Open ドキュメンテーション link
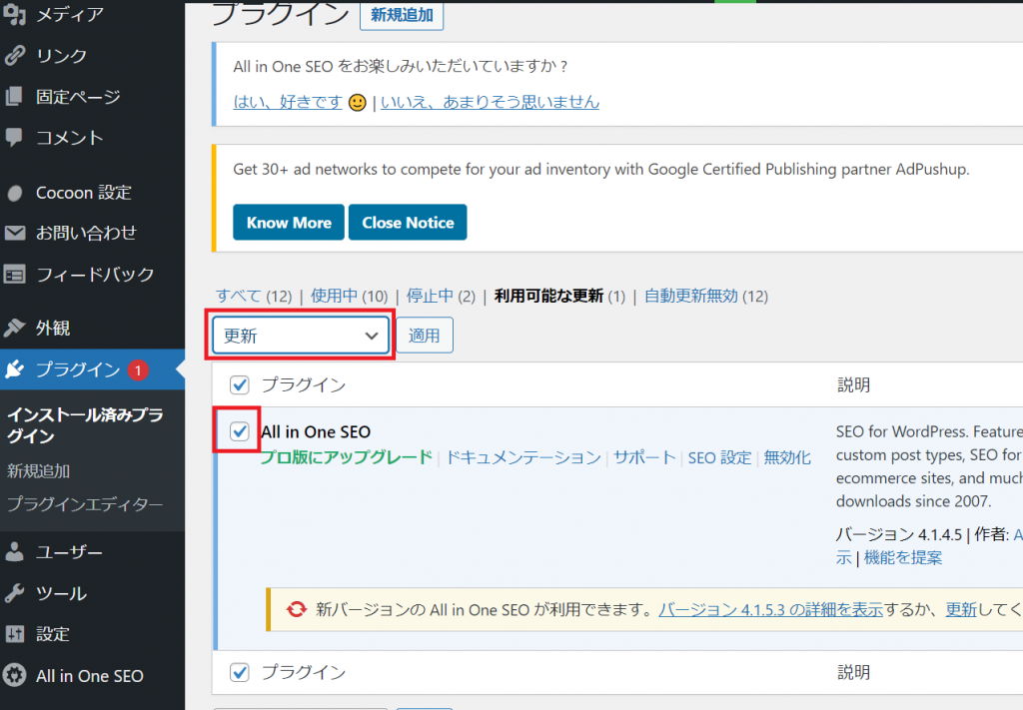Viewport: 1023px width, 710px height. point(523,457)
